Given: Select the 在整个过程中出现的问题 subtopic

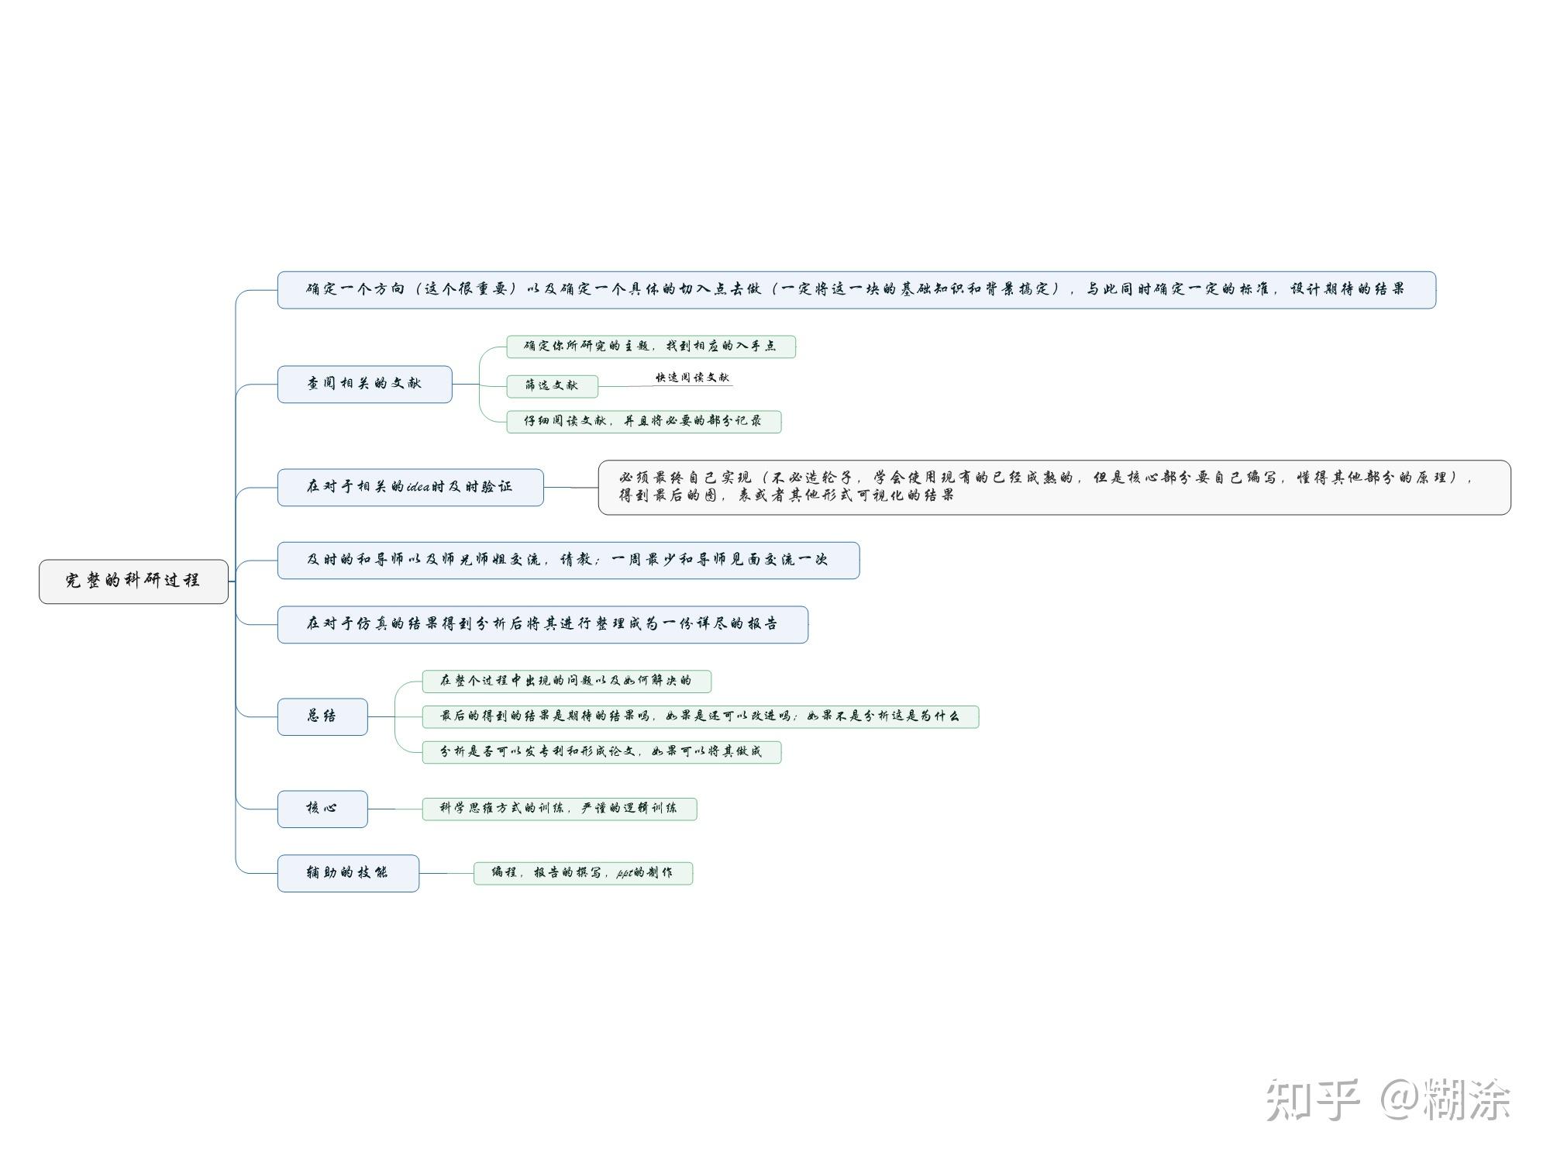Looking at the screenshot, I should pyautogui.click(x=566, y=681).
